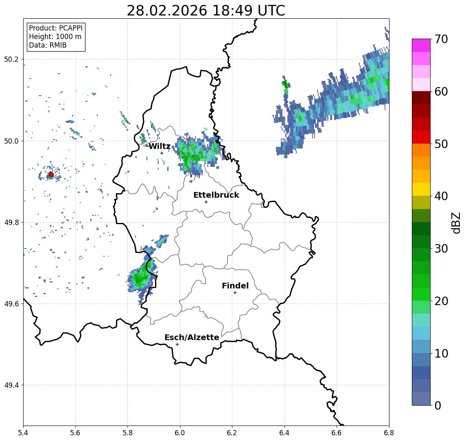Click the magenta top colorbar segment
Viewport: 466px width, 441px height.
[x=421, y=46]
